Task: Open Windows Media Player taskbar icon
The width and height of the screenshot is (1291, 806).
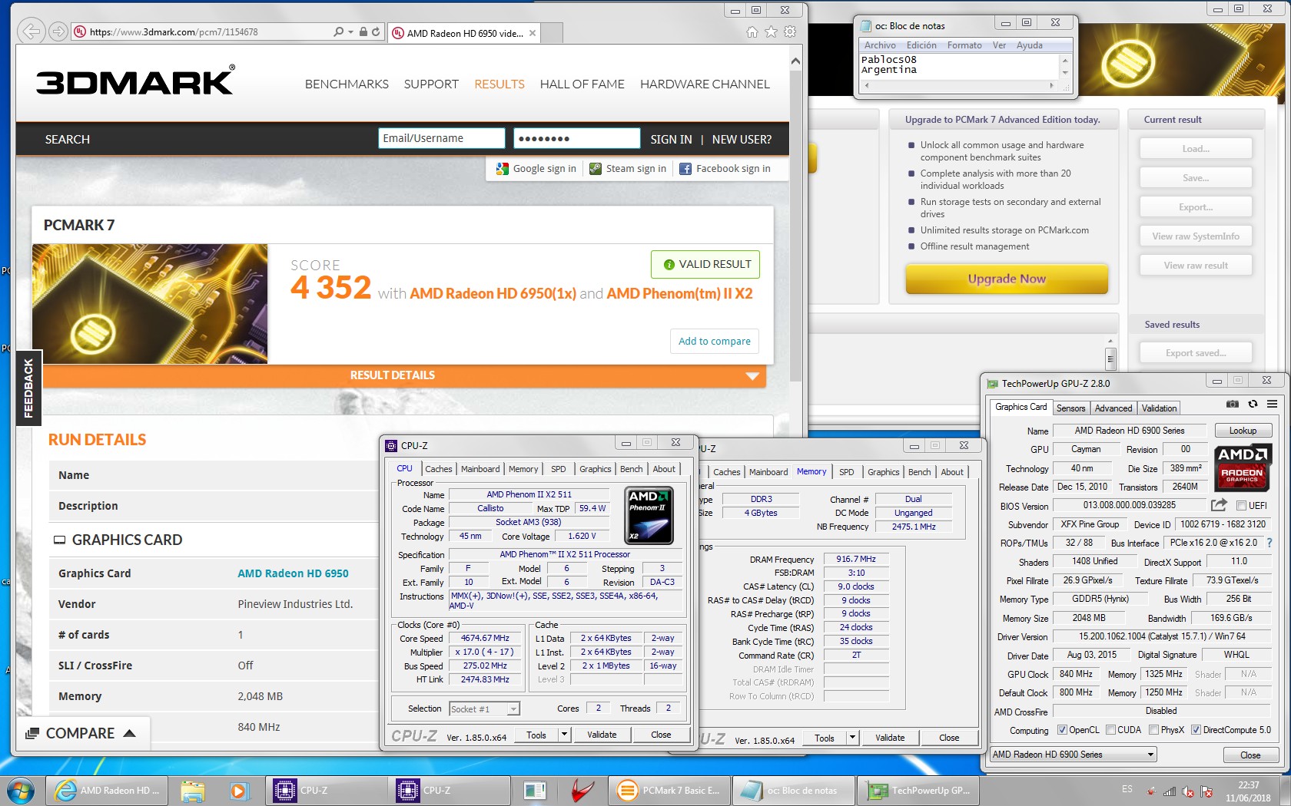Action: (x=238, y=790)
